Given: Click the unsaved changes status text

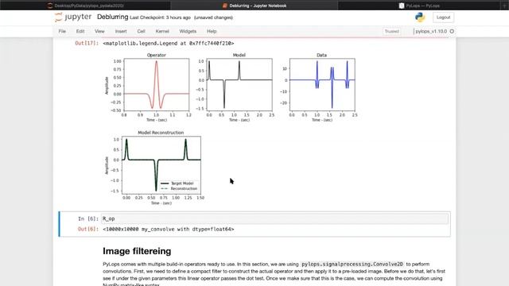Looking at the screenshot, I should (x=213, y=17).
